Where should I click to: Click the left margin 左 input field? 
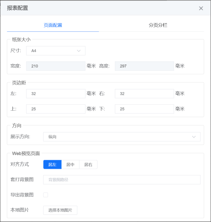56,94
